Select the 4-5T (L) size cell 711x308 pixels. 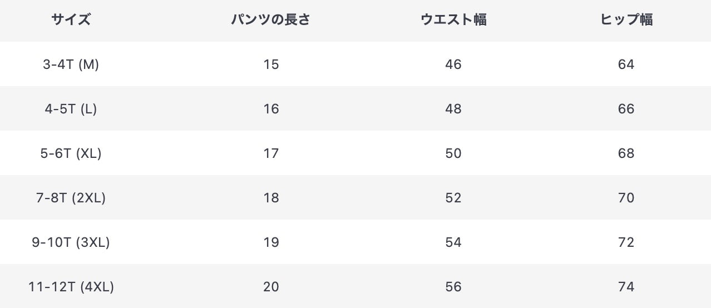(x=71, y=109)
